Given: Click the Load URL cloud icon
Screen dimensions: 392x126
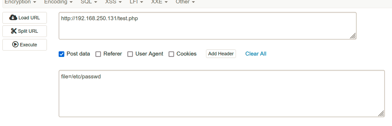Looking at the screenshot, I should pyautogui.click(x=13, y=18).
